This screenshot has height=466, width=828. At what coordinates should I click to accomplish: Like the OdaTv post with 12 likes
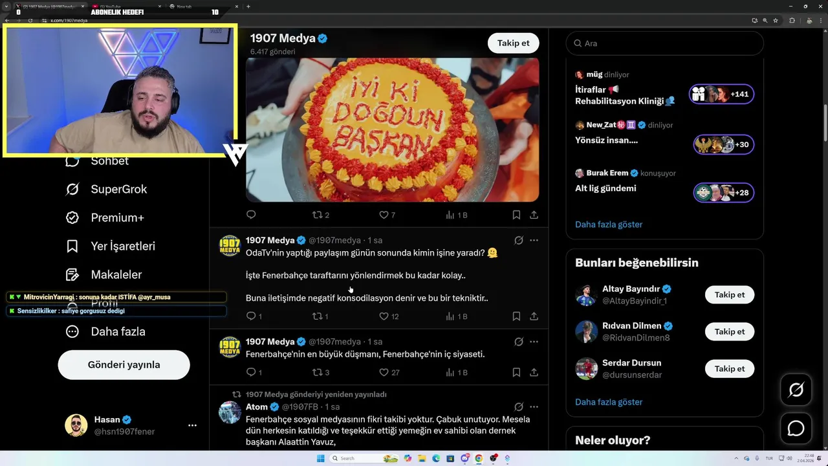389,316
